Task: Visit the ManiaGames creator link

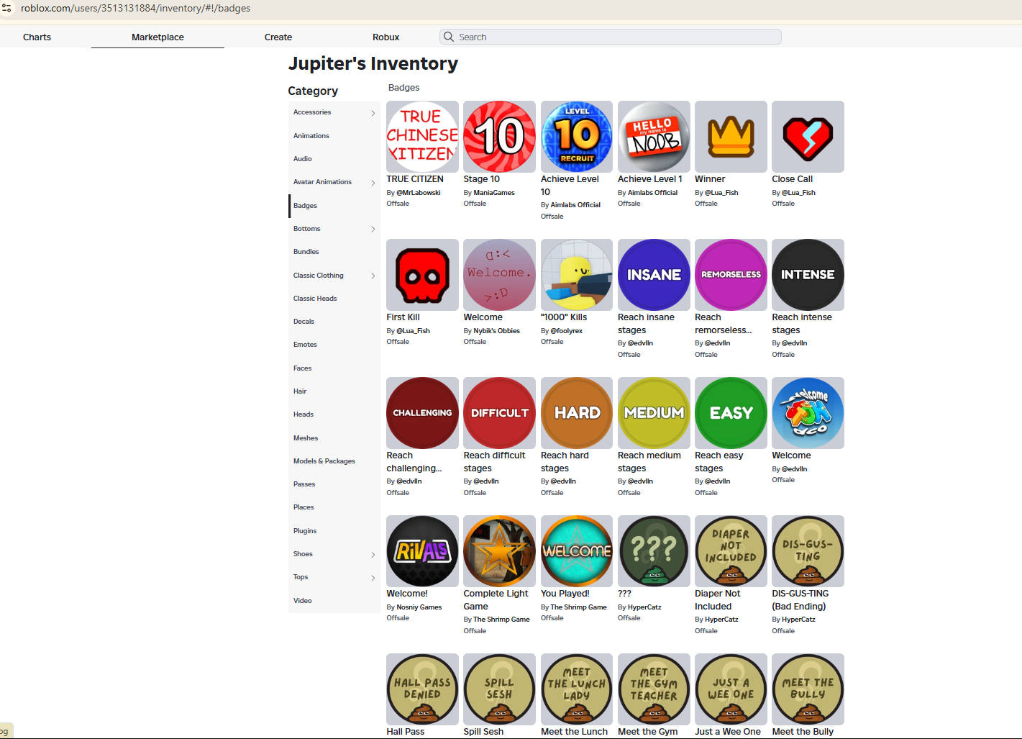Action: click(494, 193)
